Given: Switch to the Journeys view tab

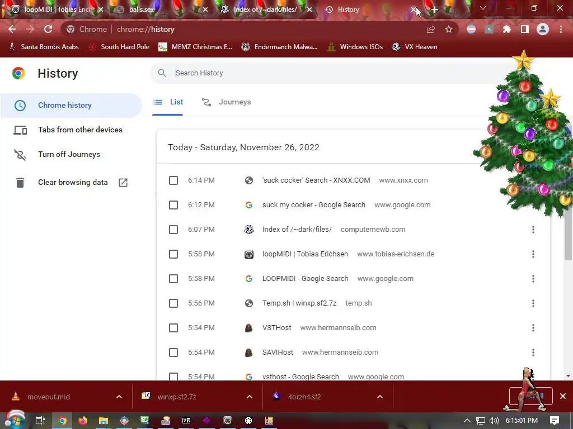Looking at the screenshot, I should point(227,102).
